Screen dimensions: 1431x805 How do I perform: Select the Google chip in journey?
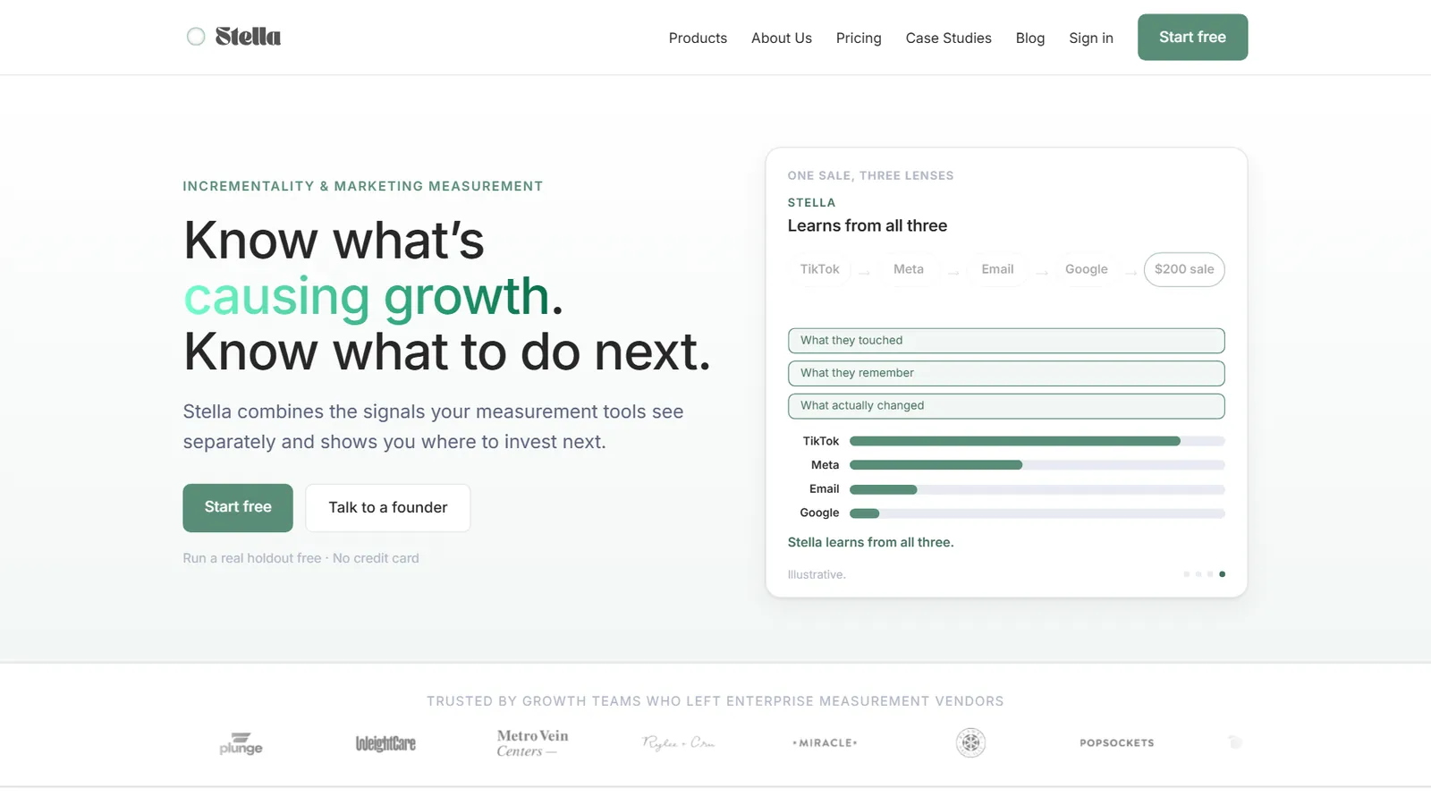point(1086,269)
